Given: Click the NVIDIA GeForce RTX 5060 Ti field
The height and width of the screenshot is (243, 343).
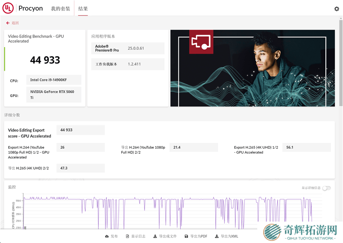Looking at the screenshot, I should (x=54, y=94).
